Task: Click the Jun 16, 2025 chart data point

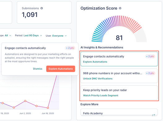Action: click(48, 108)
